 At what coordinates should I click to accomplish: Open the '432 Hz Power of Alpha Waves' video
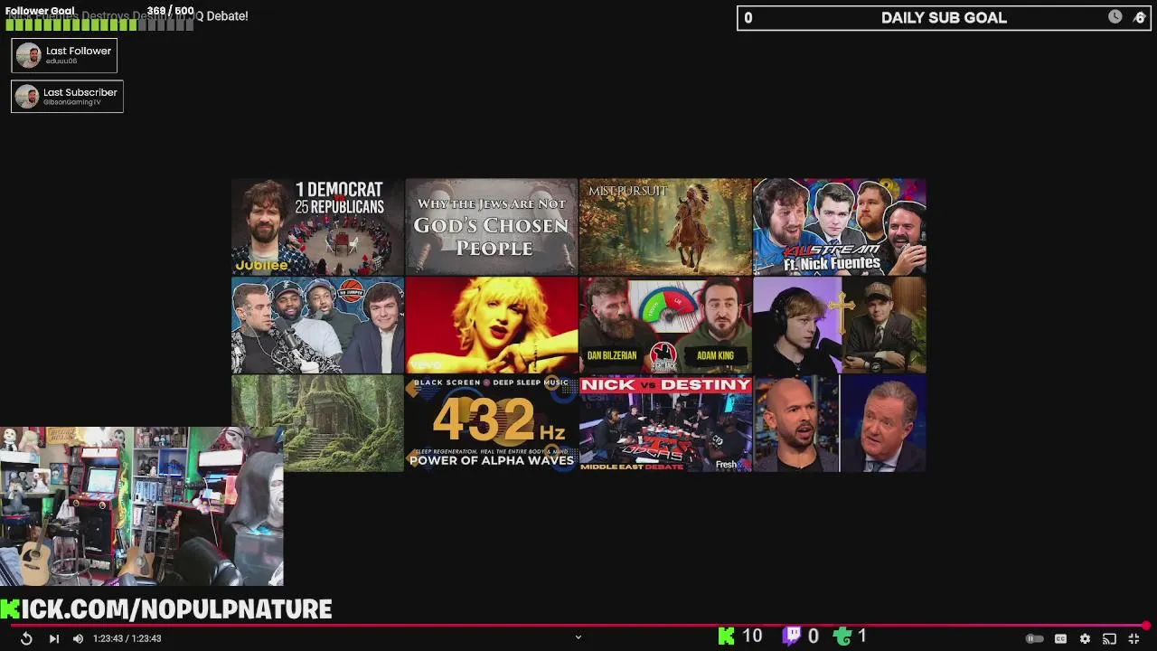(492, 423)
